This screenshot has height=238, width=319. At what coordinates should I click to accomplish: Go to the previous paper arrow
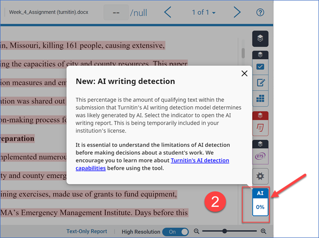[168, 12]
